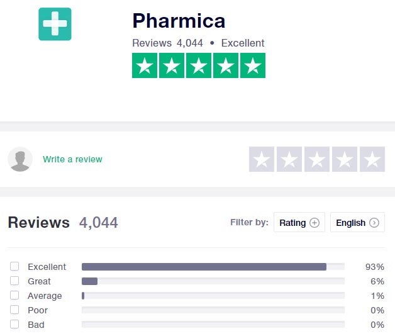Open the Write a review link

pyautogui.click(x=72, y=159)
